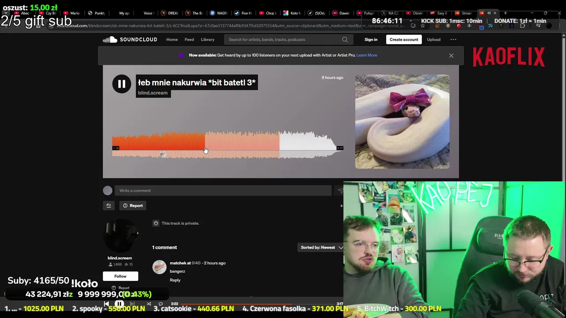Open the blind.scream profile avatar
The image size is (566, 318).
coord(120,235)
